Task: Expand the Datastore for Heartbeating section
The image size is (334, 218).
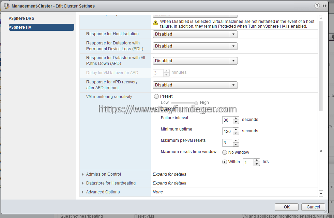Action: point(82,183)
